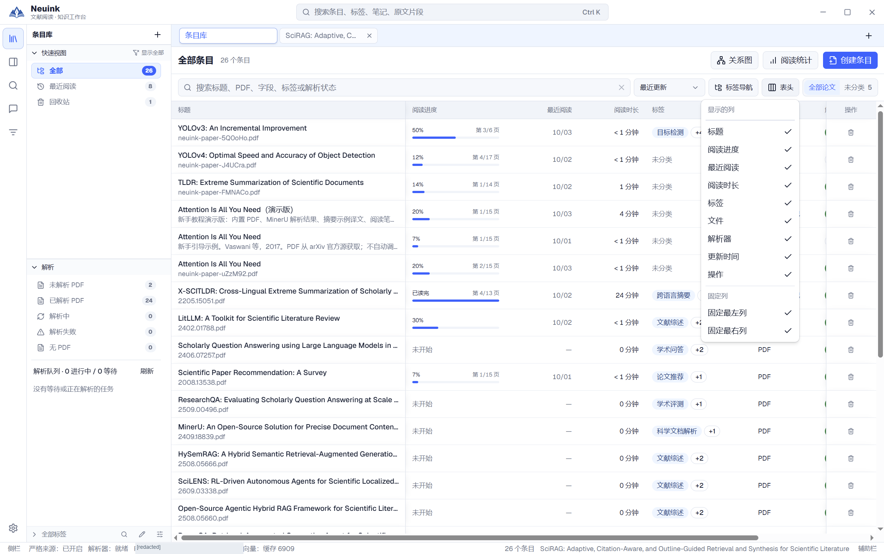Open the 最近更新 sort dropdown

click(x=669, y=87)
